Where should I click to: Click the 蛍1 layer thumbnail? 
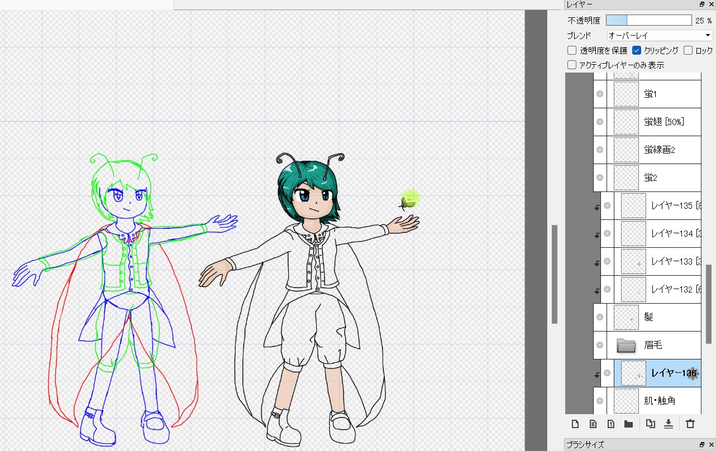[626, 94]
